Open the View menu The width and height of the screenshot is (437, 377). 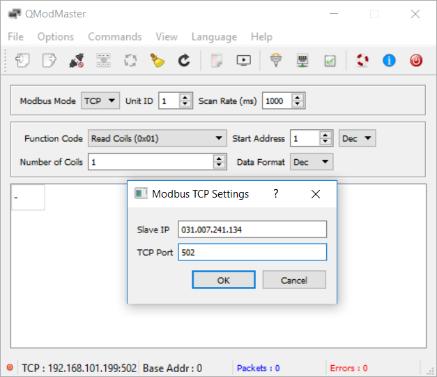167,36
